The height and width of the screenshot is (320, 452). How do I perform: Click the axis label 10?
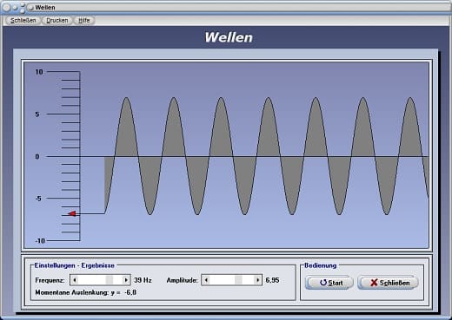click(39, 72)
